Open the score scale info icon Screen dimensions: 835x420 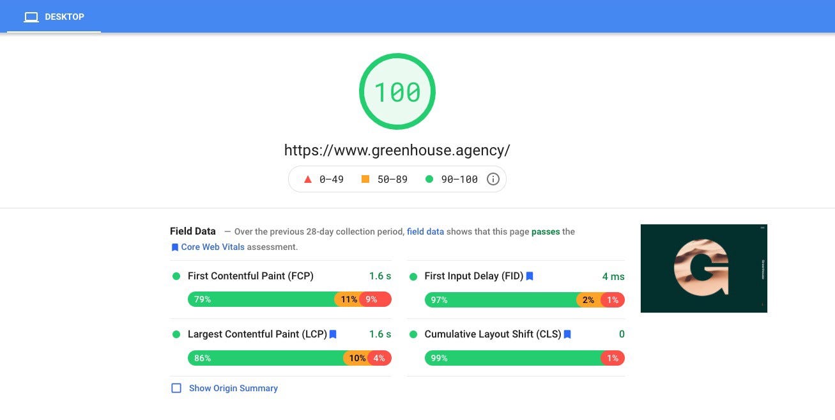pyautogui.click(x=493, y=180)
